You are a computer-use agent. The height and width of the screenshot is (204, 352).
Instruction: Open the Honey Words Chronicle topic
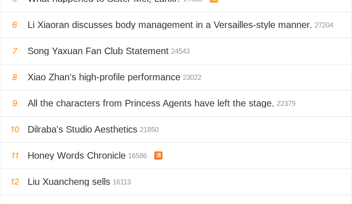coord(77,155)
